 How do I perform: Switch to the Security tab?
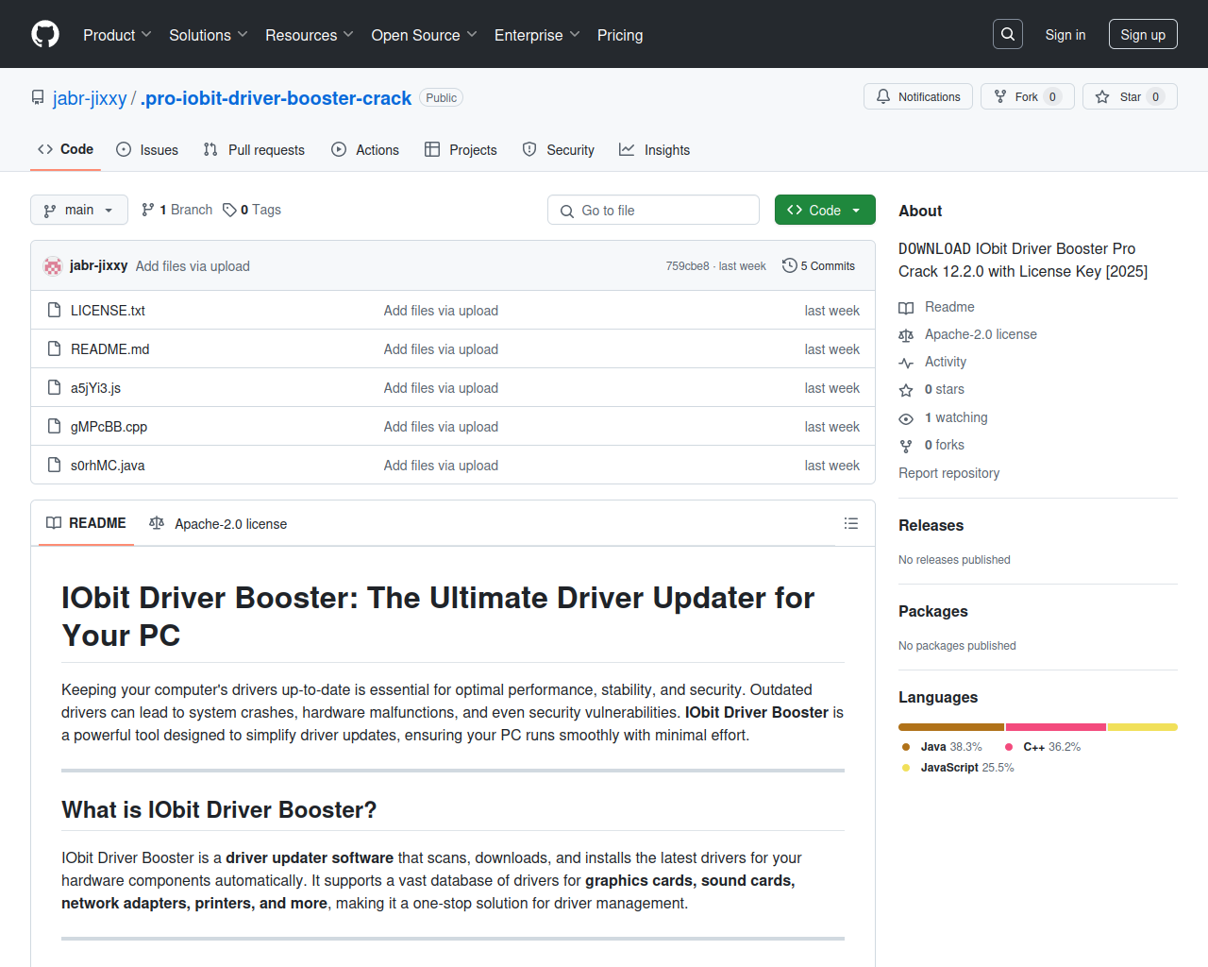click(x=558, y=149)
